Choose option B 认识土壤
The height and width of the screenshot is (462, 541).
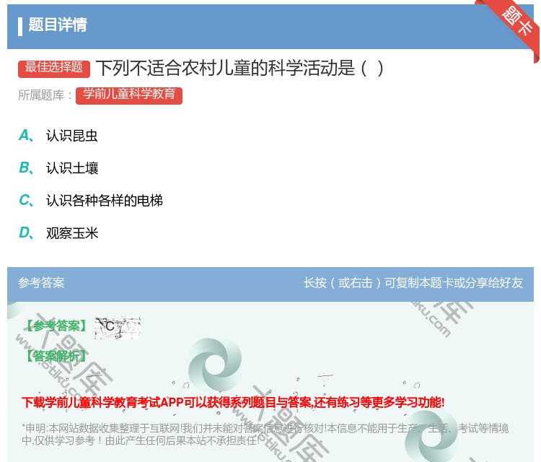58,168
